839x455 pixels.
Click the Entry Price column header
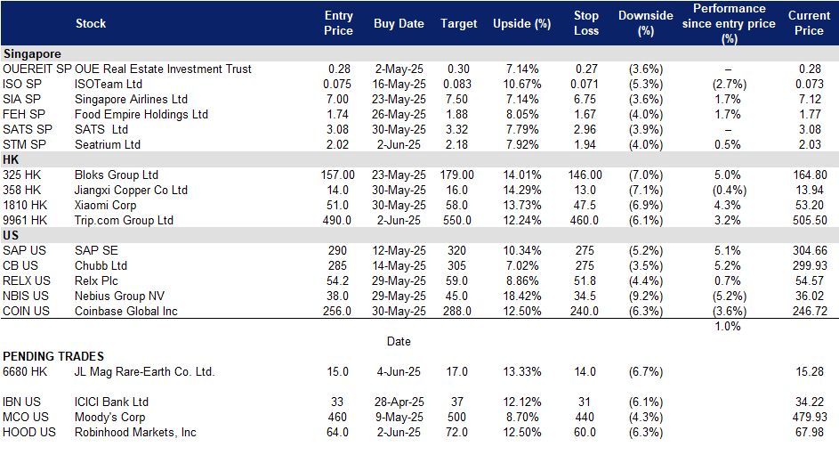pos(338,23)
